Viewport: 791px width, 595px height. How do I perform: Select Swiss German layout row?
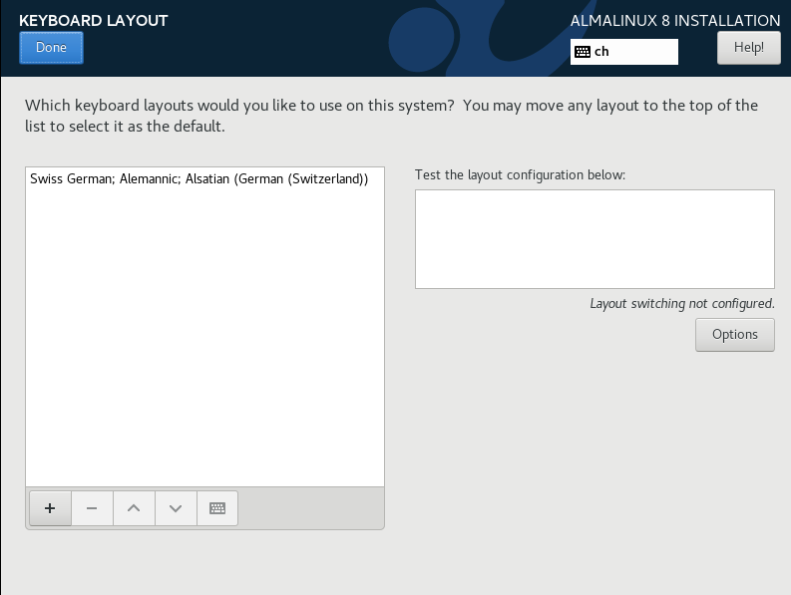click(204, 179)
